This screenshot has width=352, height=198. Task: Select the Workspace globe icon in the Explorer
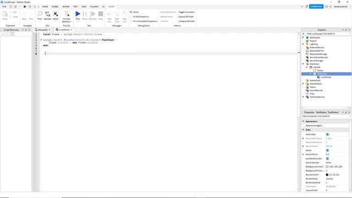307,38
